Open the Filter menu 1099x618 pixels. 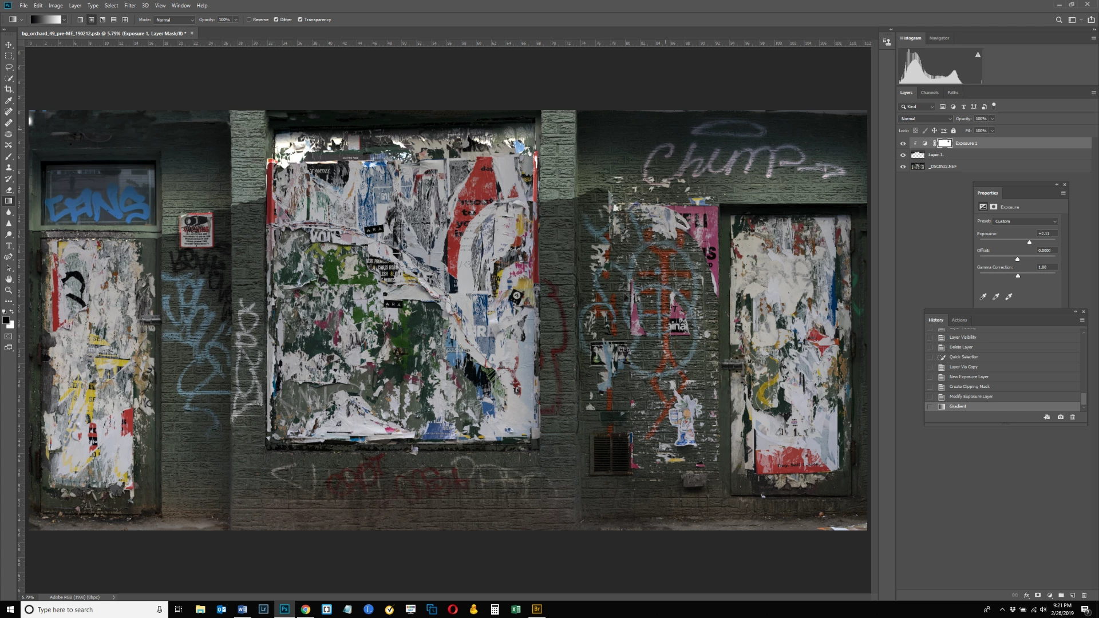130,5
